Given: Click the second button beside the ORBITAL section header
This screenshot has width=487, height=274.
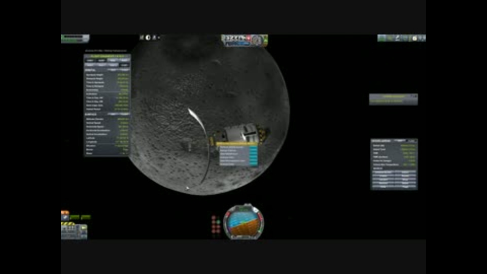Looking at the screenshot, I should (124, 70).
